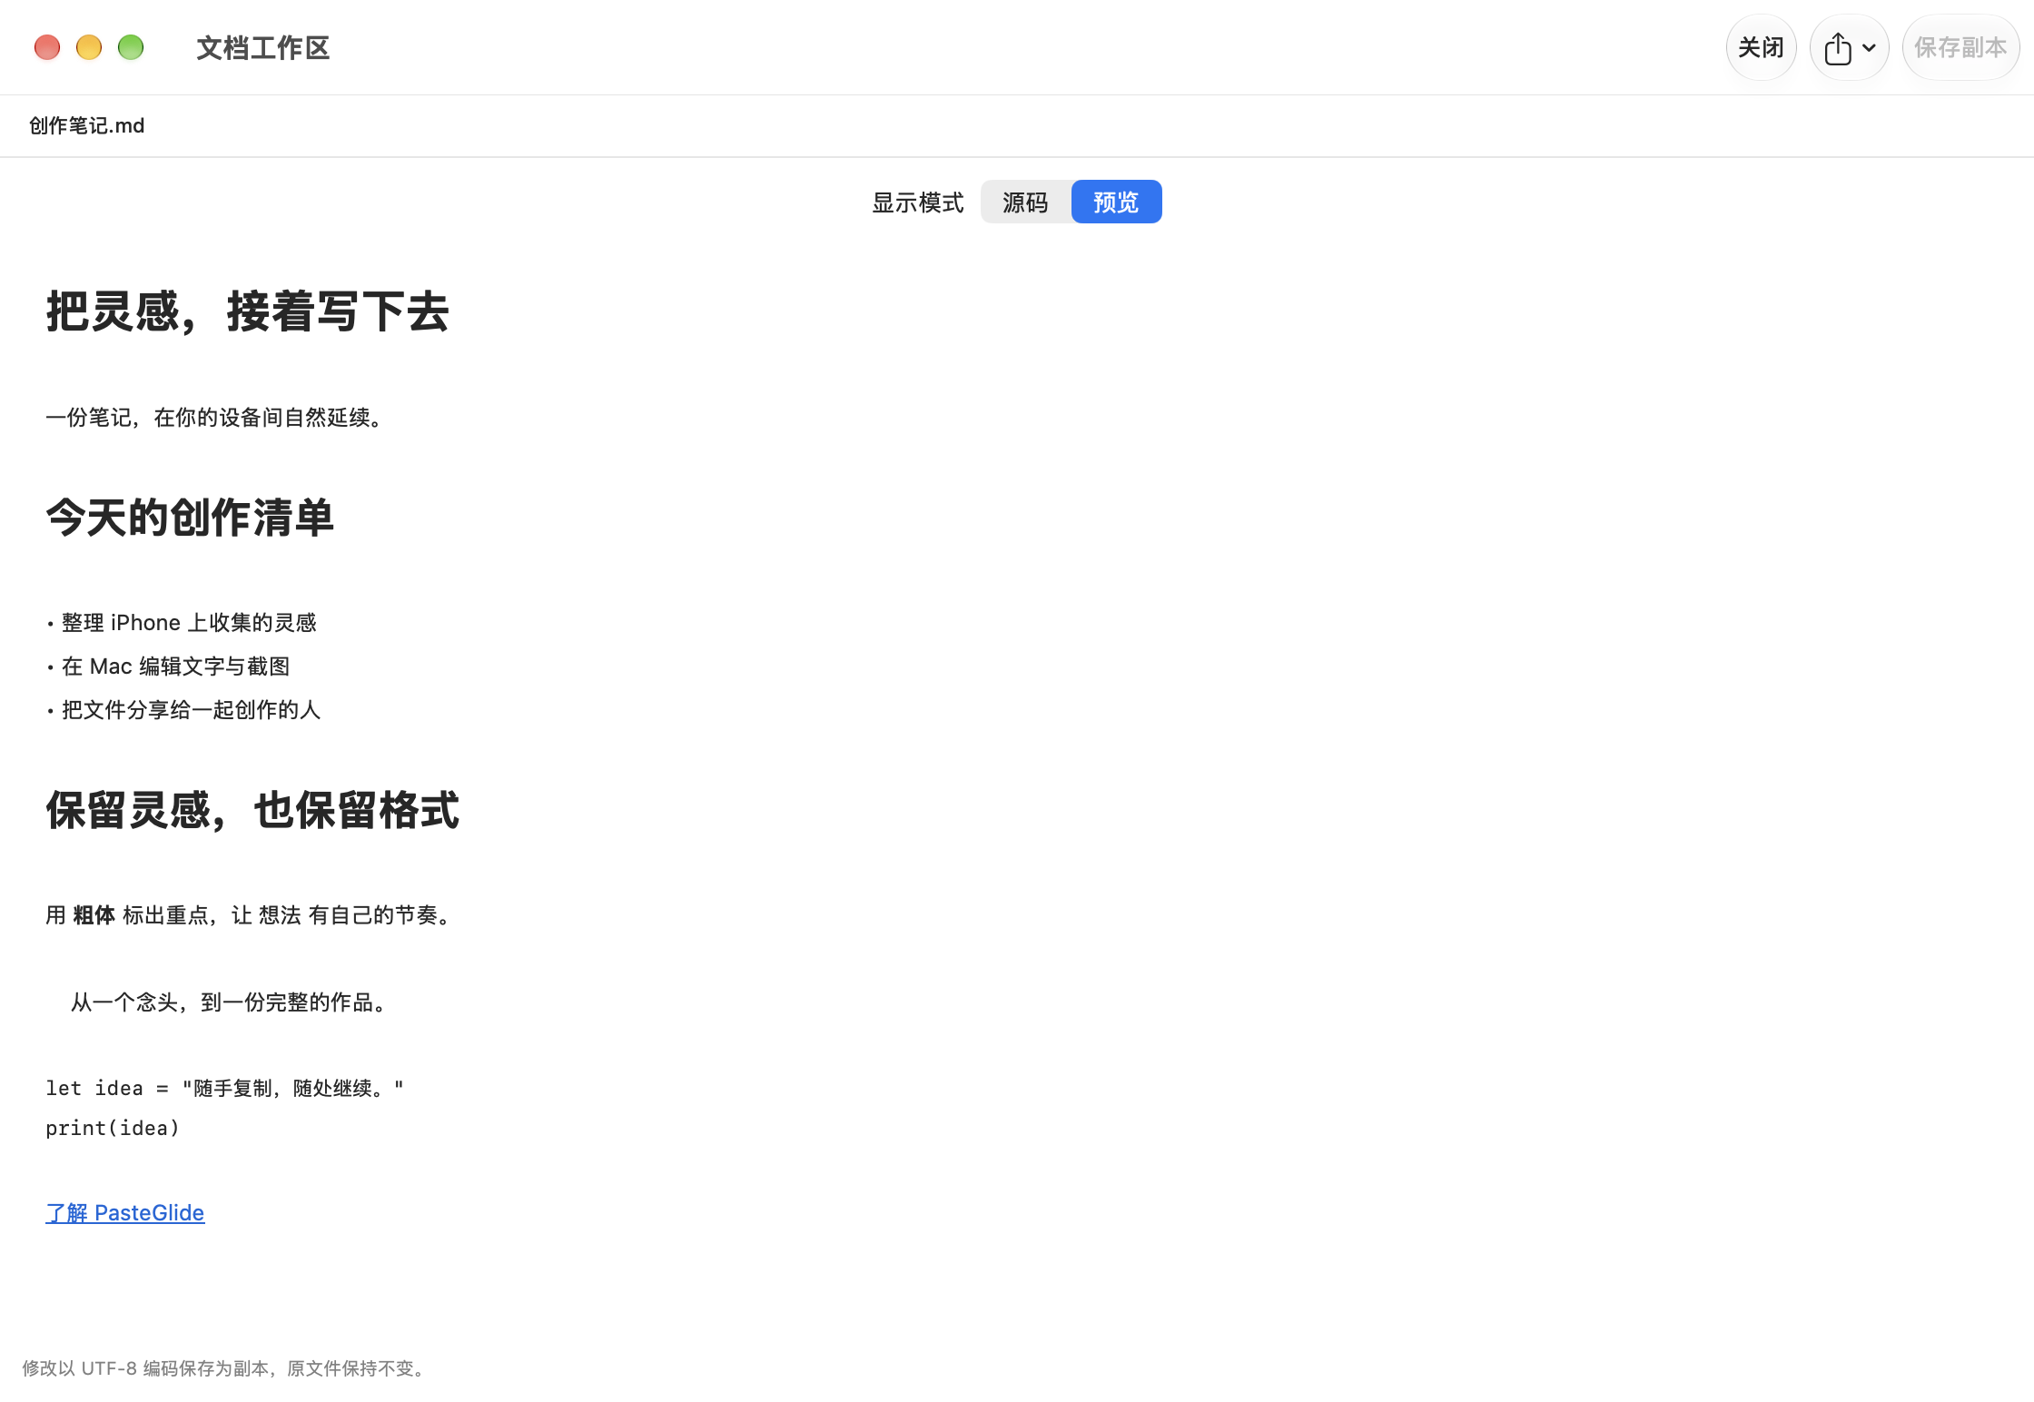Click the bold word 粗体
This screenshot has height=1402, width=2034.
click(x=94, y=914)
